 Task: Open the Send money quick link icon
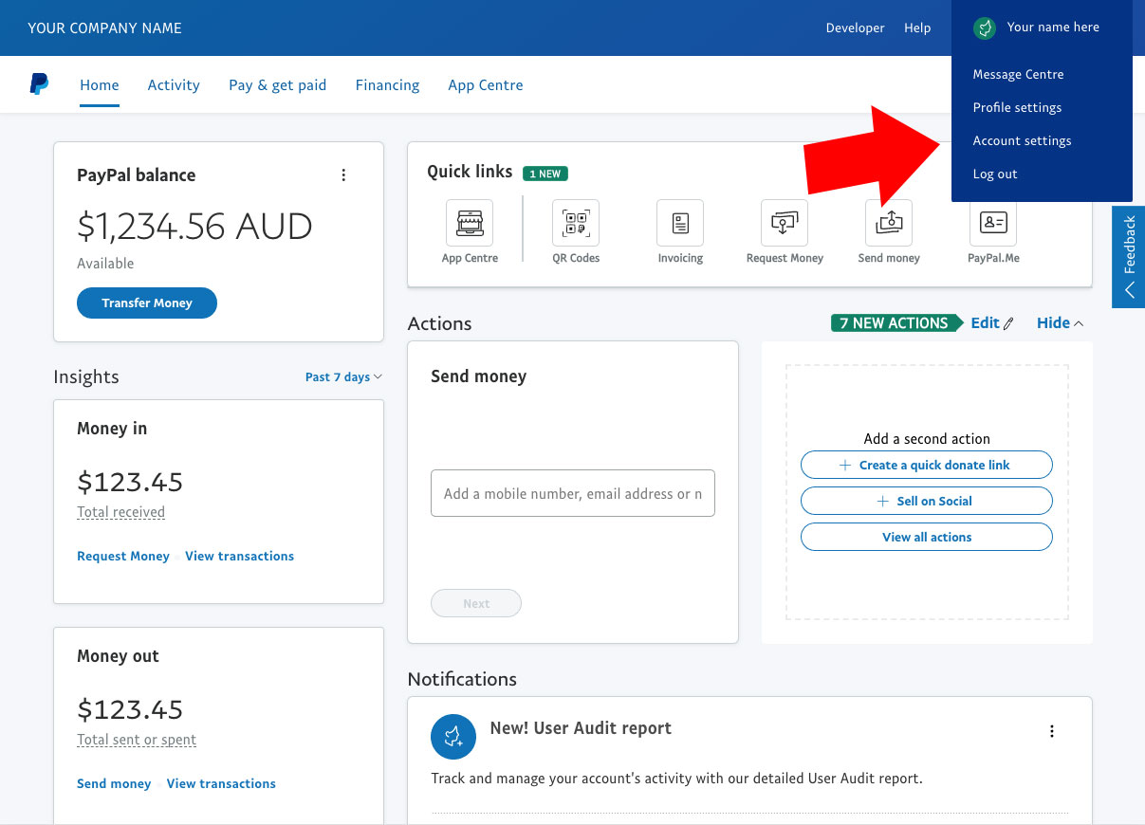tap(889, 223)
